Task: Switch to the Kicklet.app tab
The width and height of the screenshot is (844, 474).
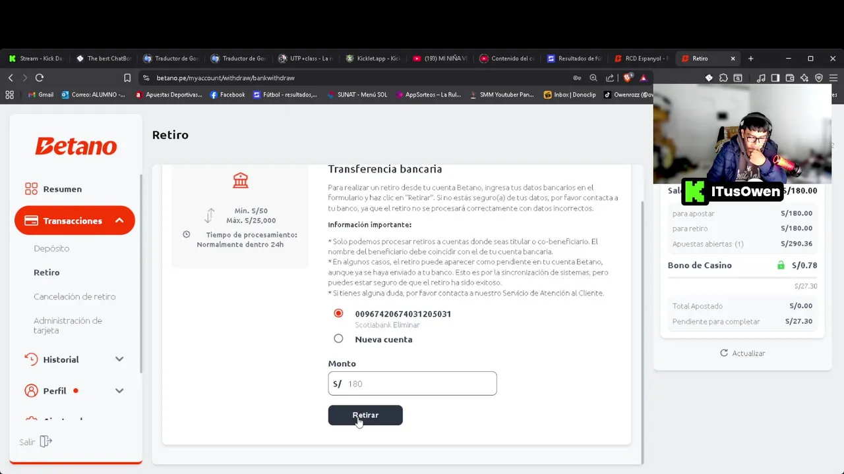Action: [x=374, y=59]
